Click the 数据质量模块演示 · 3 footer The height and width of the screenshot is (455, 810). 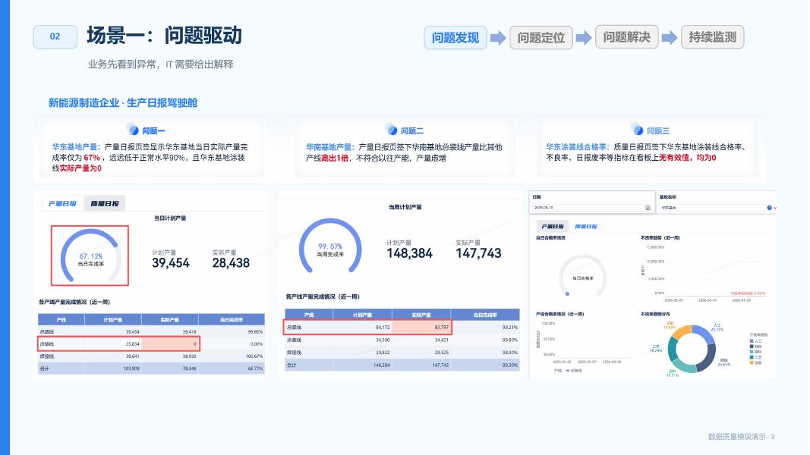coord(741,437)
